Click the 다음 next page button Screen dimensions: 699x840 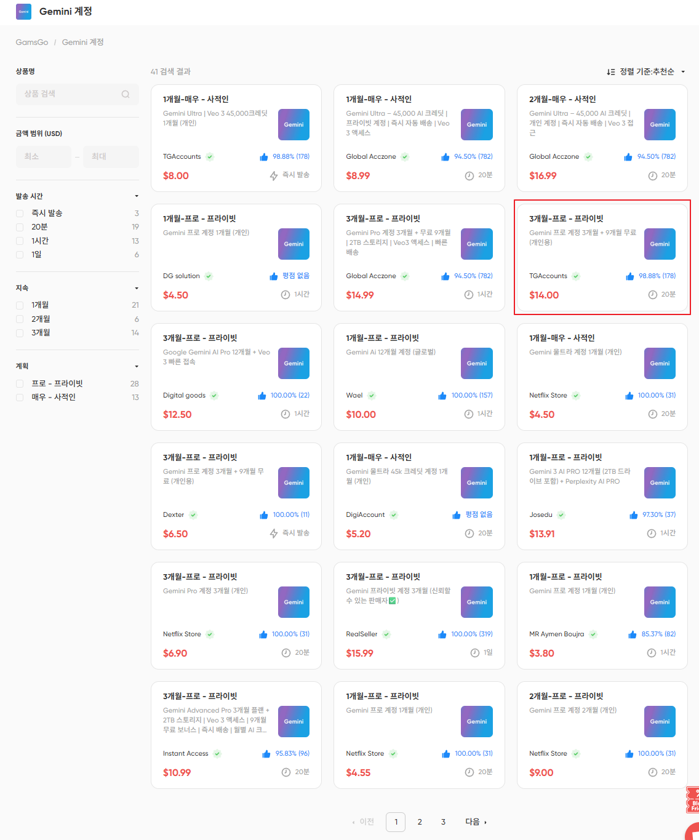tap(476, 822)
